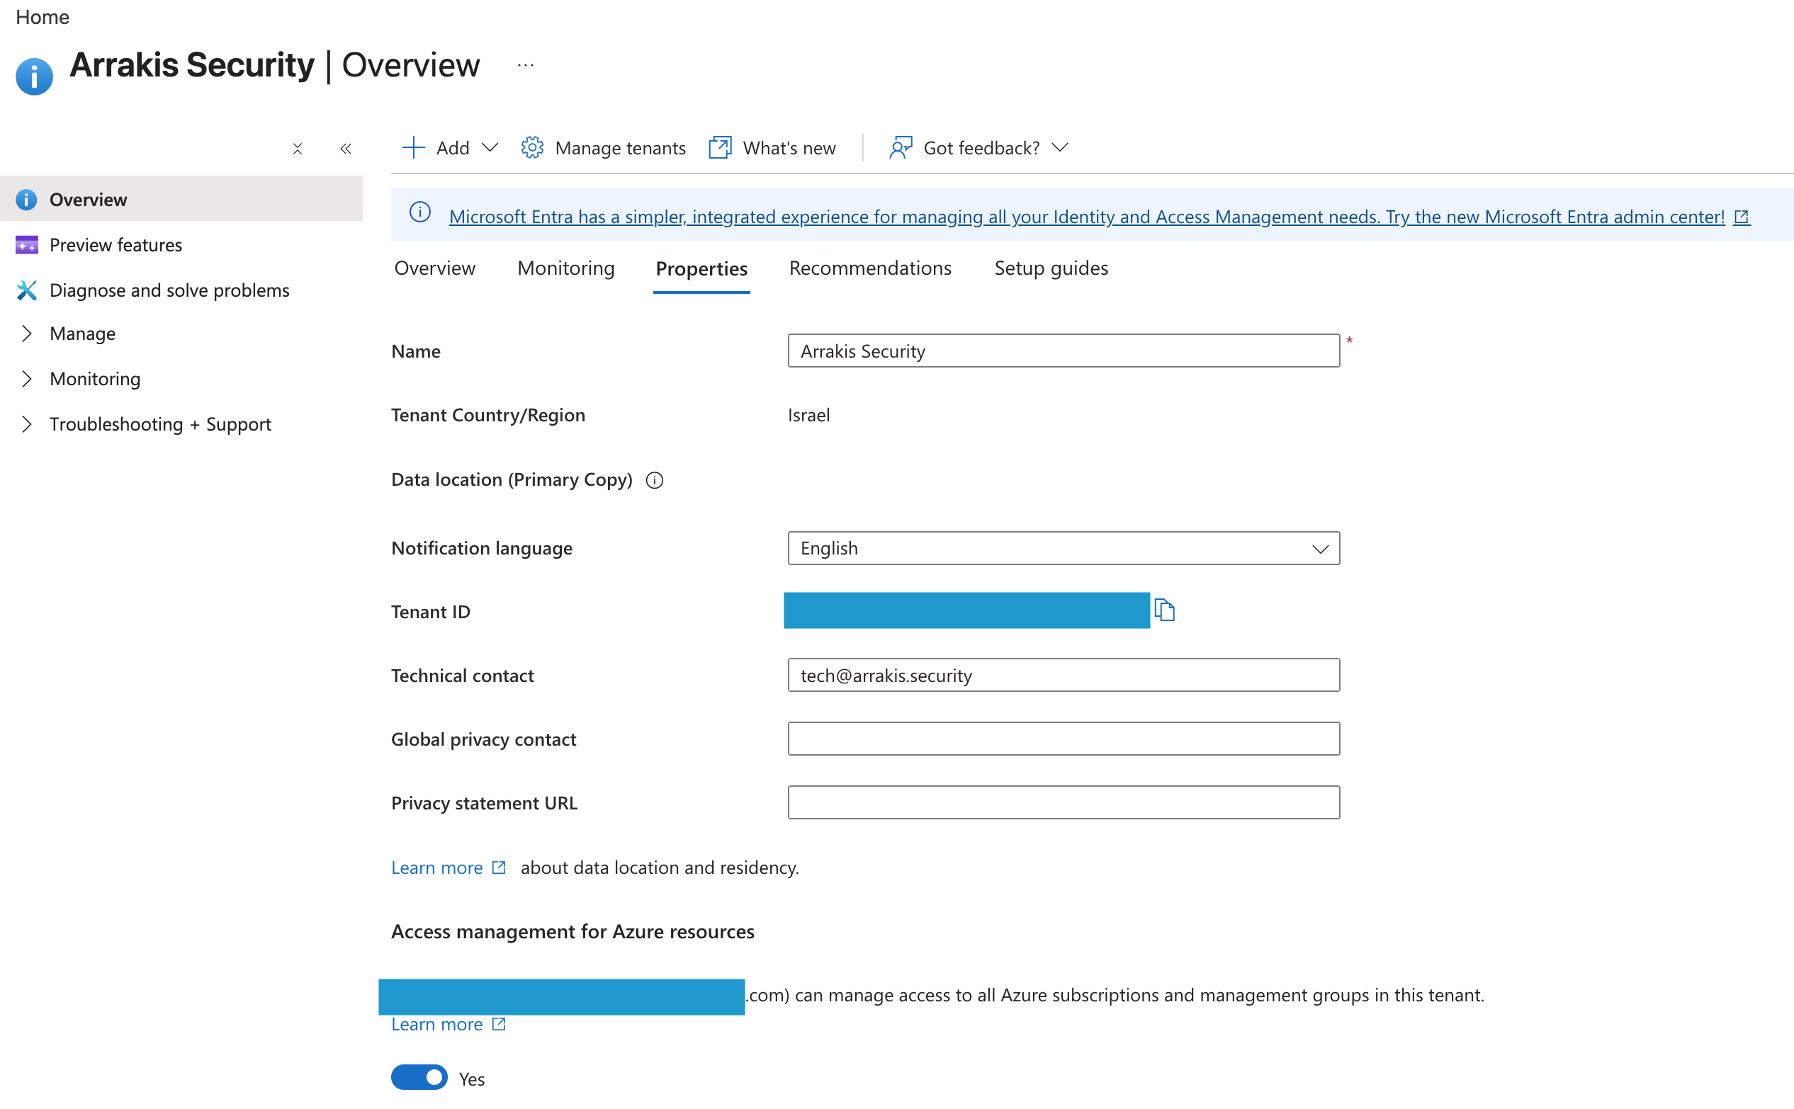The image size is (1794, 1109).
Task: Expand the Manage section chevron
Action: (x=26, y=334)
